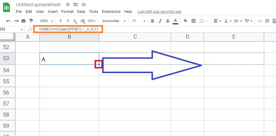Viewport: 276px width, 136px height.
Task: Click into the formula bar text
Action: (x=68, y=29)
